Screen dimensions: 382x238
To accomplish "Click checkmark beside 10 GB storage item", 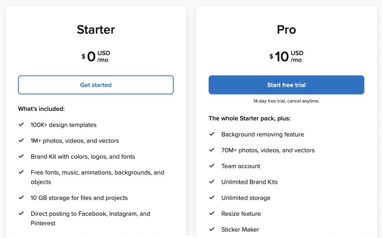I will tap(21, 198).
